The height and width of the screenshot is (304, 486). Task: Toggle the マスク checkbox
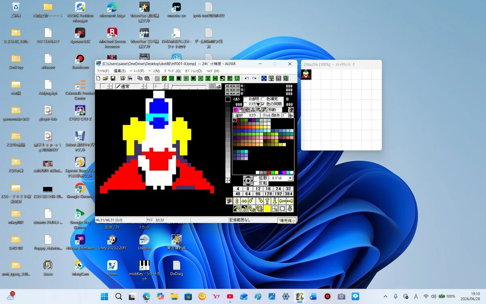pyautogui.click(x=245, y=104)
